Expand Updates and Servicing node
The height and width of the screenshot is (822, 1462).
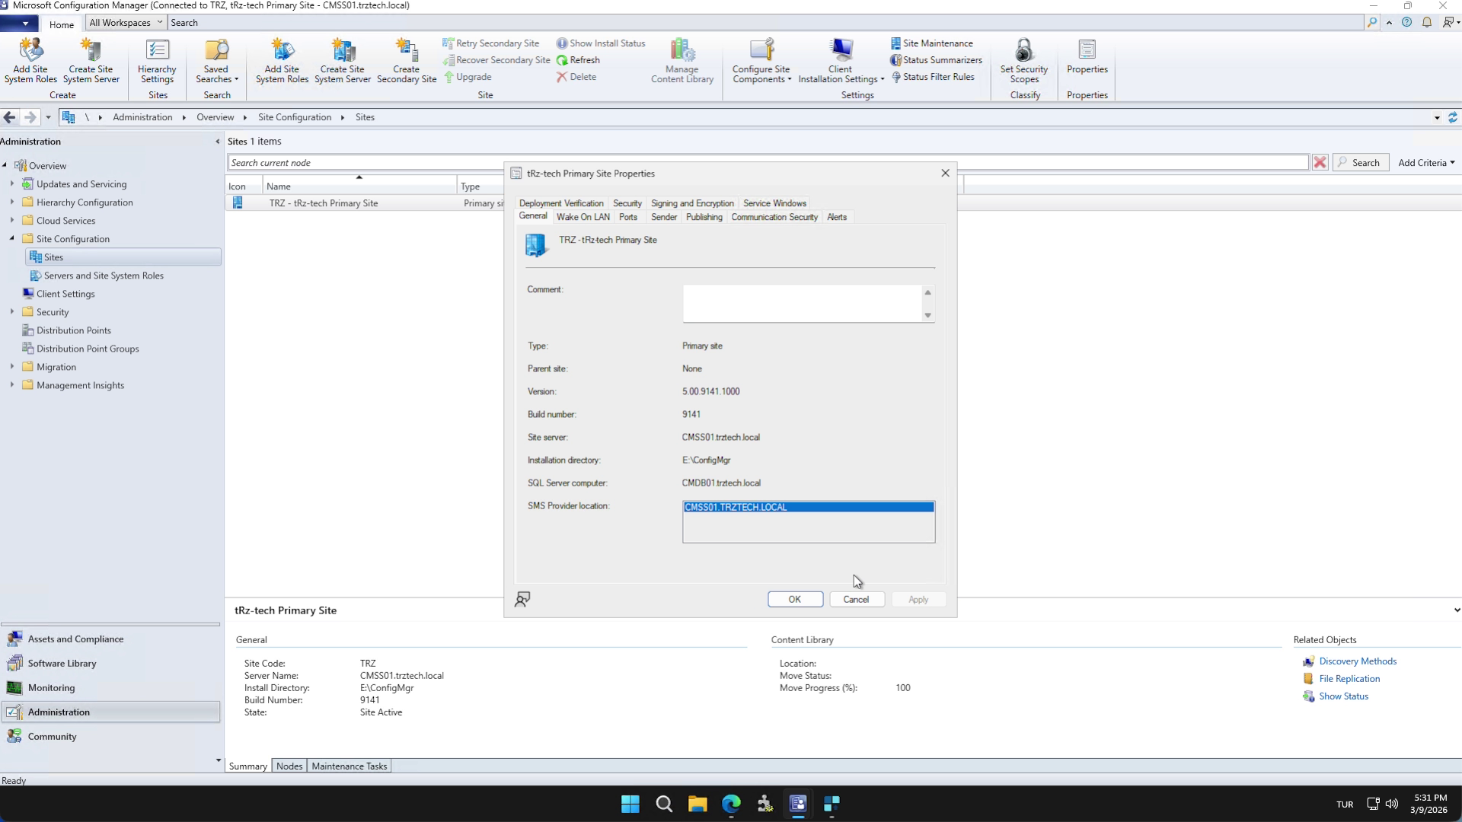12,183
